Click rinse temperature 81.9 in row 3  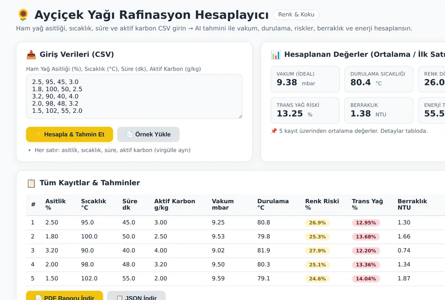(264, 251)
